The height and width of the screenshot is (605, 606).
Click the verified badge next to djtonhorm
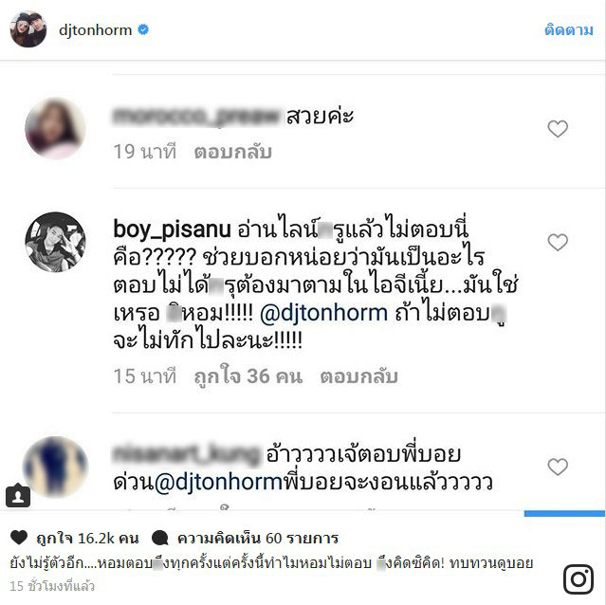pyautogui.click(x=143, y=29)
